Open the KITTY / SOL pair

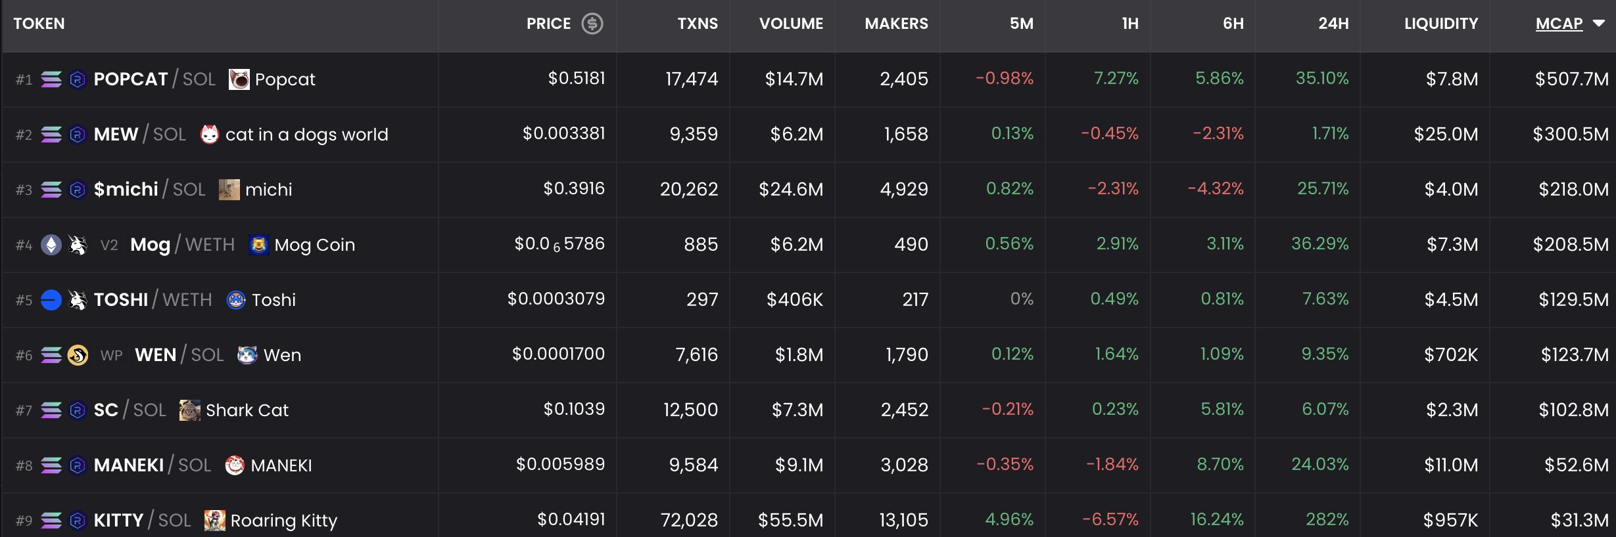143,521
